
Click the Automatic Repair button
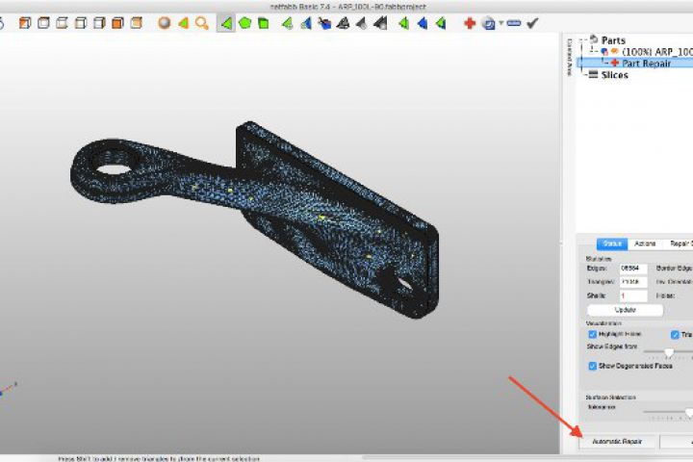click(617, 441)
